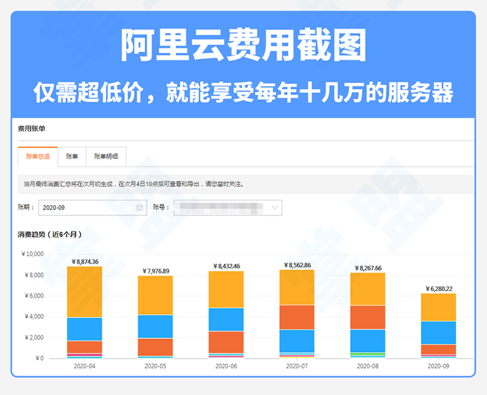Expand the 账号 account dropdown
This screenshot has height=395, width=487.
pos(228,208)
